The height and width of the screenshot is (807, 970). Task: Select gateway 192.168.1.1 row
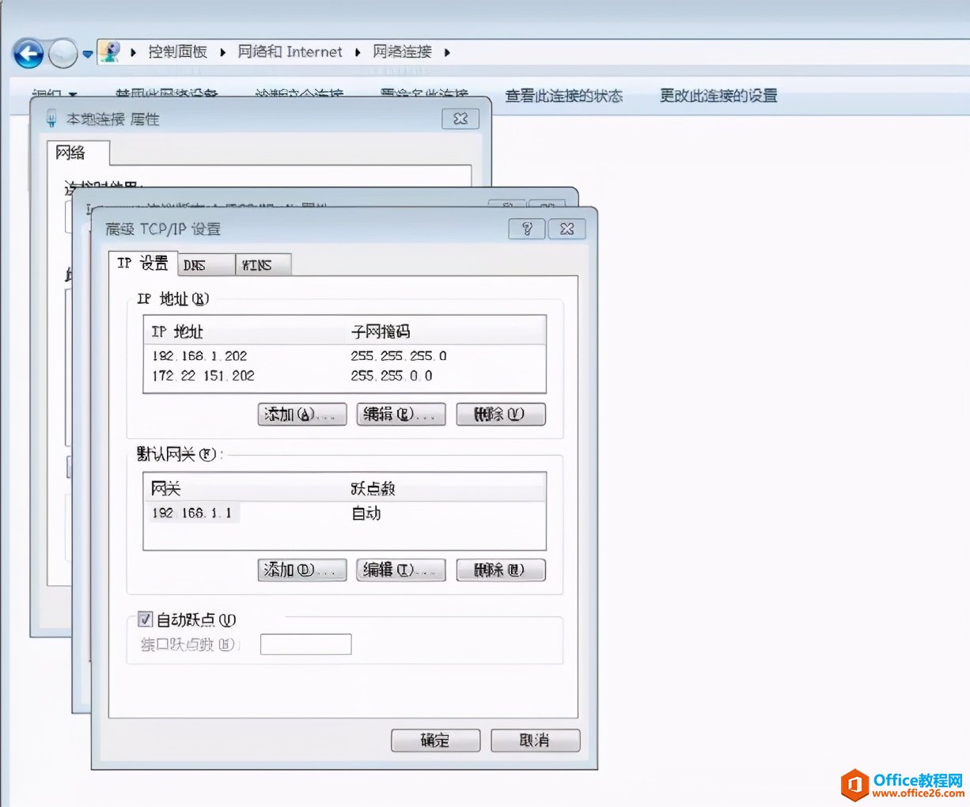[x=344, y=513]
